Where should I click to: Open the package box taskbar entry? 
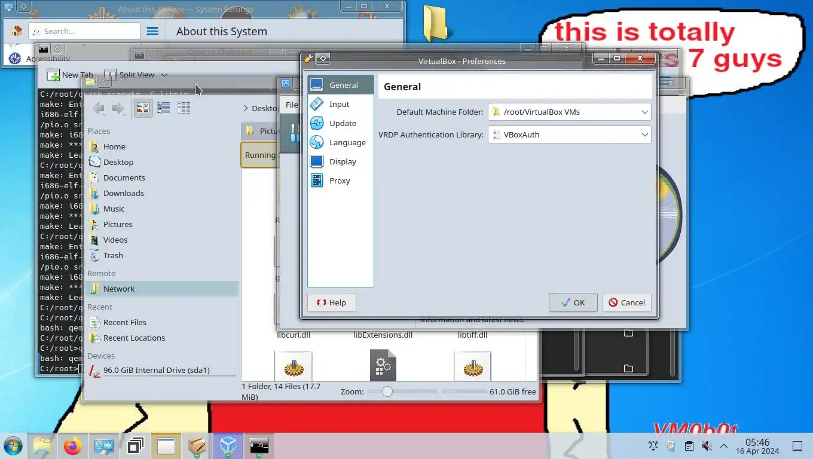pyautogui.click(x=197, y=446)
